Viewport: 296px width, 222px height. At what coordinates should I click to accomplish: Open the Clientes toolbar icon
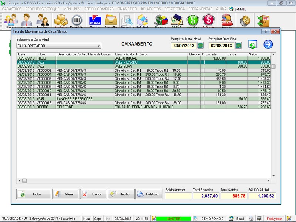tap(11, 21)
